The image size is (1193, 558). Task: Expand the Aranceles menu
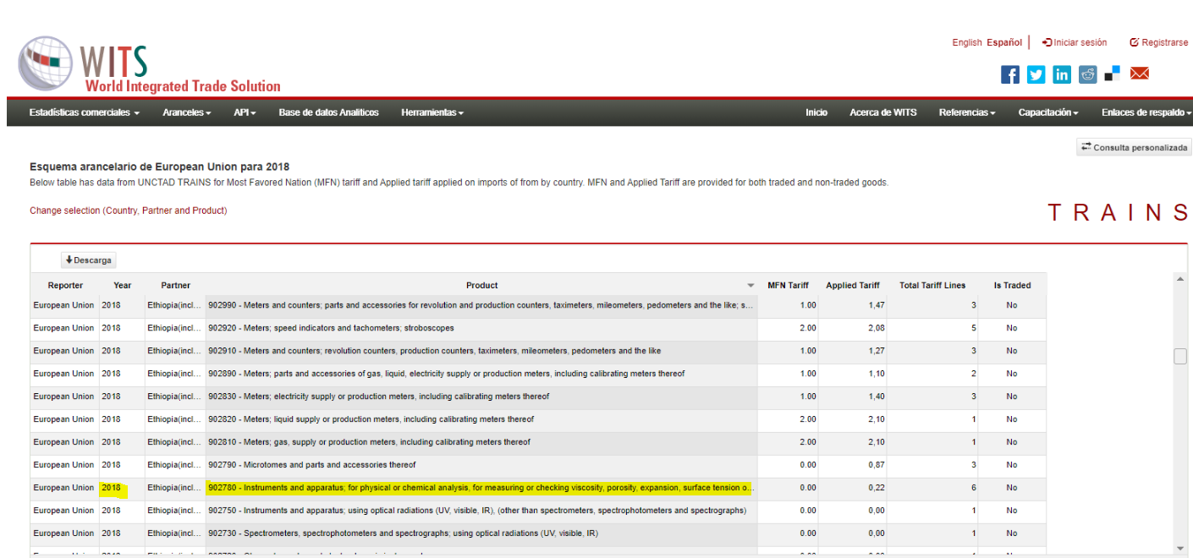click(x=187, y=112)
